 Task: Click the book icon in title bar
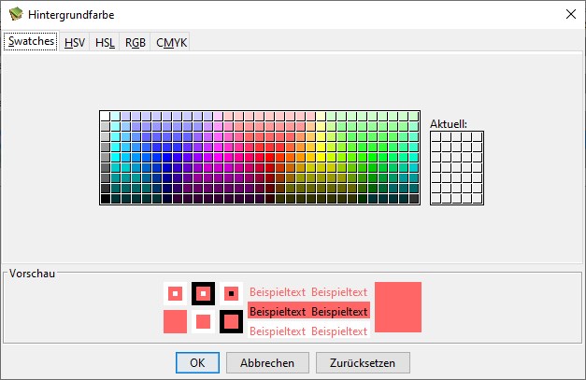pos(16,14)
